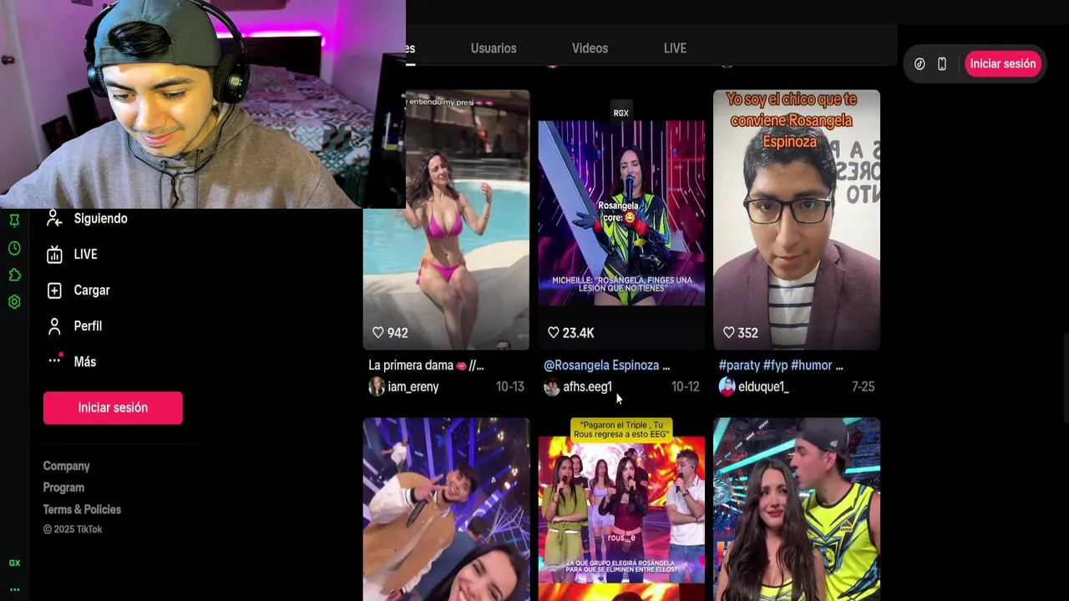Click the LIVE television icon in TikTok sidebar

(x=54, y=255)
